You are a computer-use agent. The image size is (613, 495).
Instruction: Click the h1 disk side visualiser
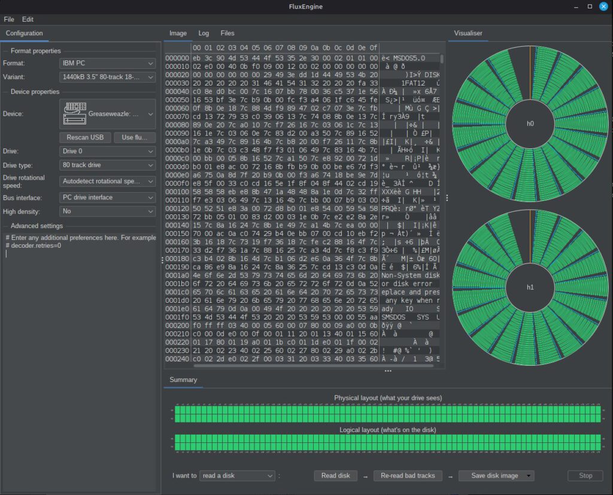pyautogui.click(x=530, y=287)
